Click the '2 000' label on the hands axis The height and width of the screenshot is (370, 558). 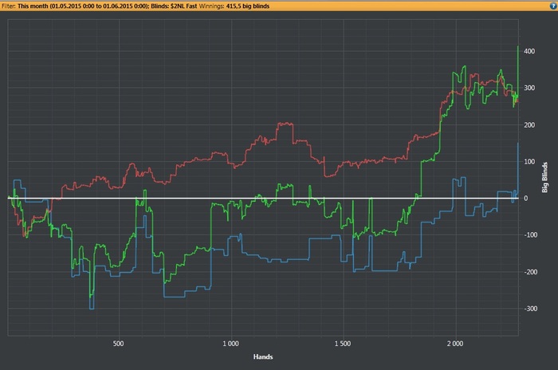[x=455, y=344]
